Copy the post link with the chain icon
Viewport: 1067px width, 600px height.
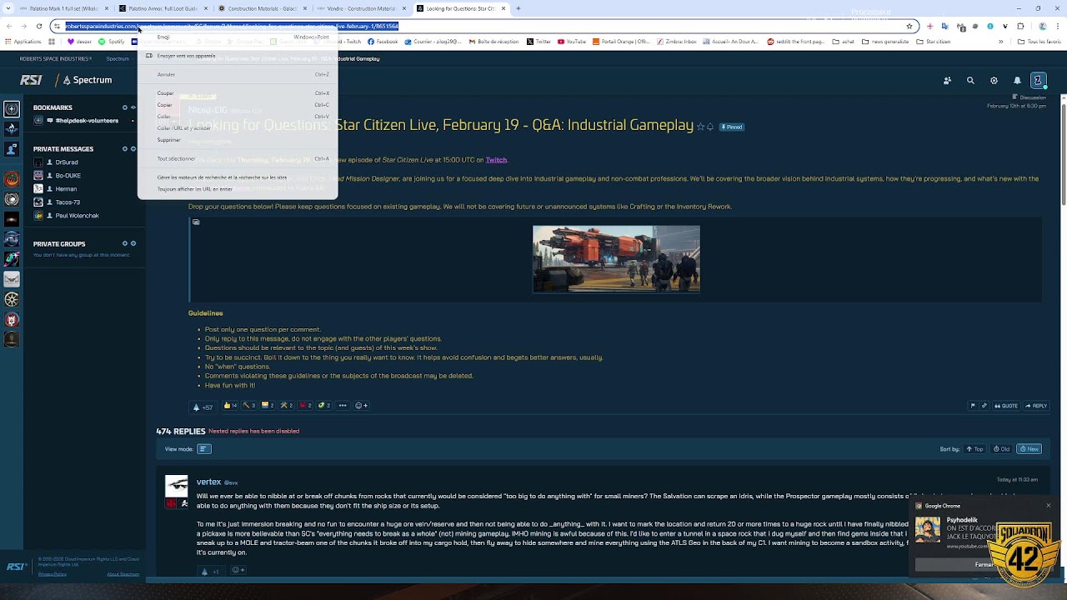point(984,406)
